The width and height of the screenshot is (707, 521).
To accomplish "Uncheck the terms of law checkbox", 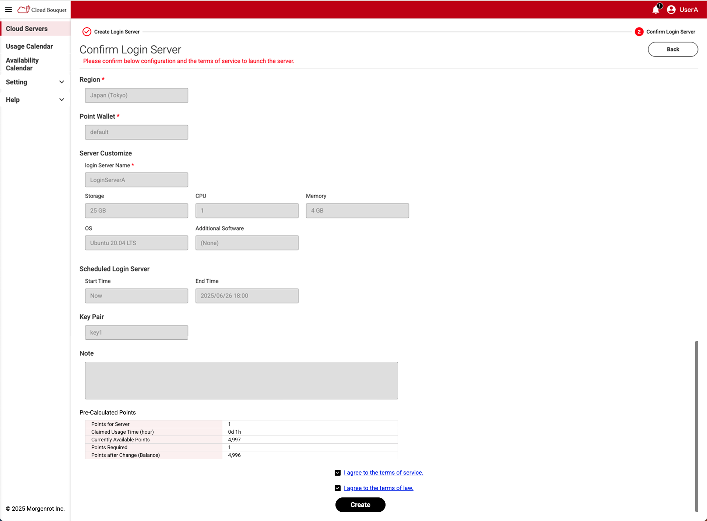I will (338, 488).
